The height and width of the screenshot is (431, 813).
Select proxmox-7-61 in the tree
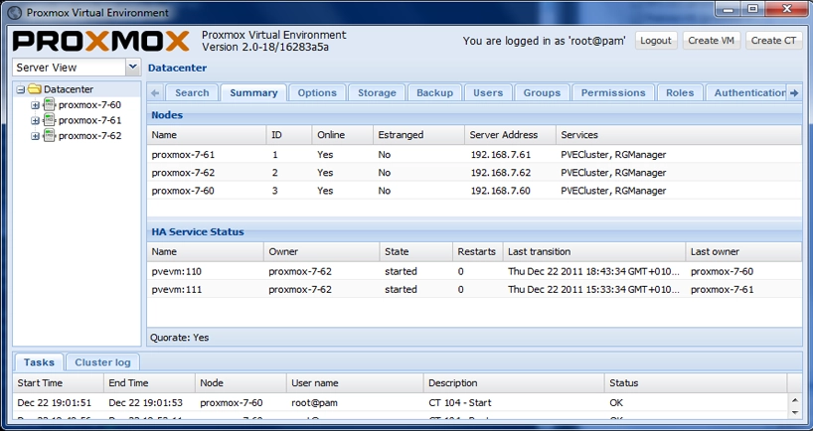tap(89, 120)
